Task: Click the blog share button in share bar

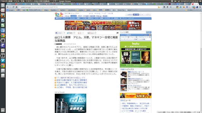Action: pos(91,33)
